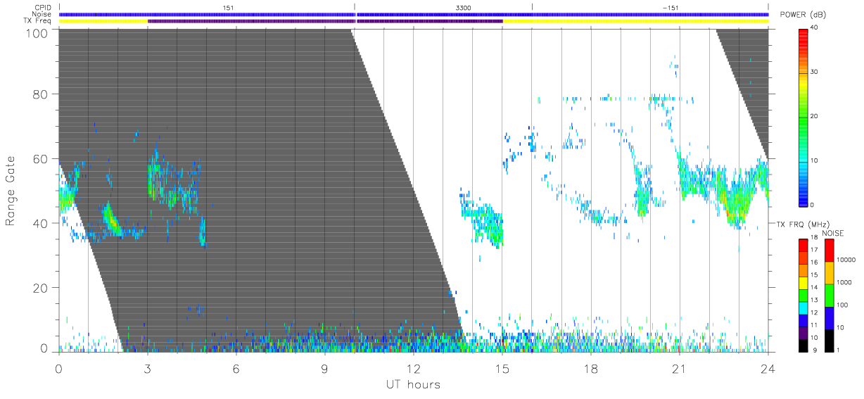Click the purple swatch in TX FRQ legend

coord(803,333)
